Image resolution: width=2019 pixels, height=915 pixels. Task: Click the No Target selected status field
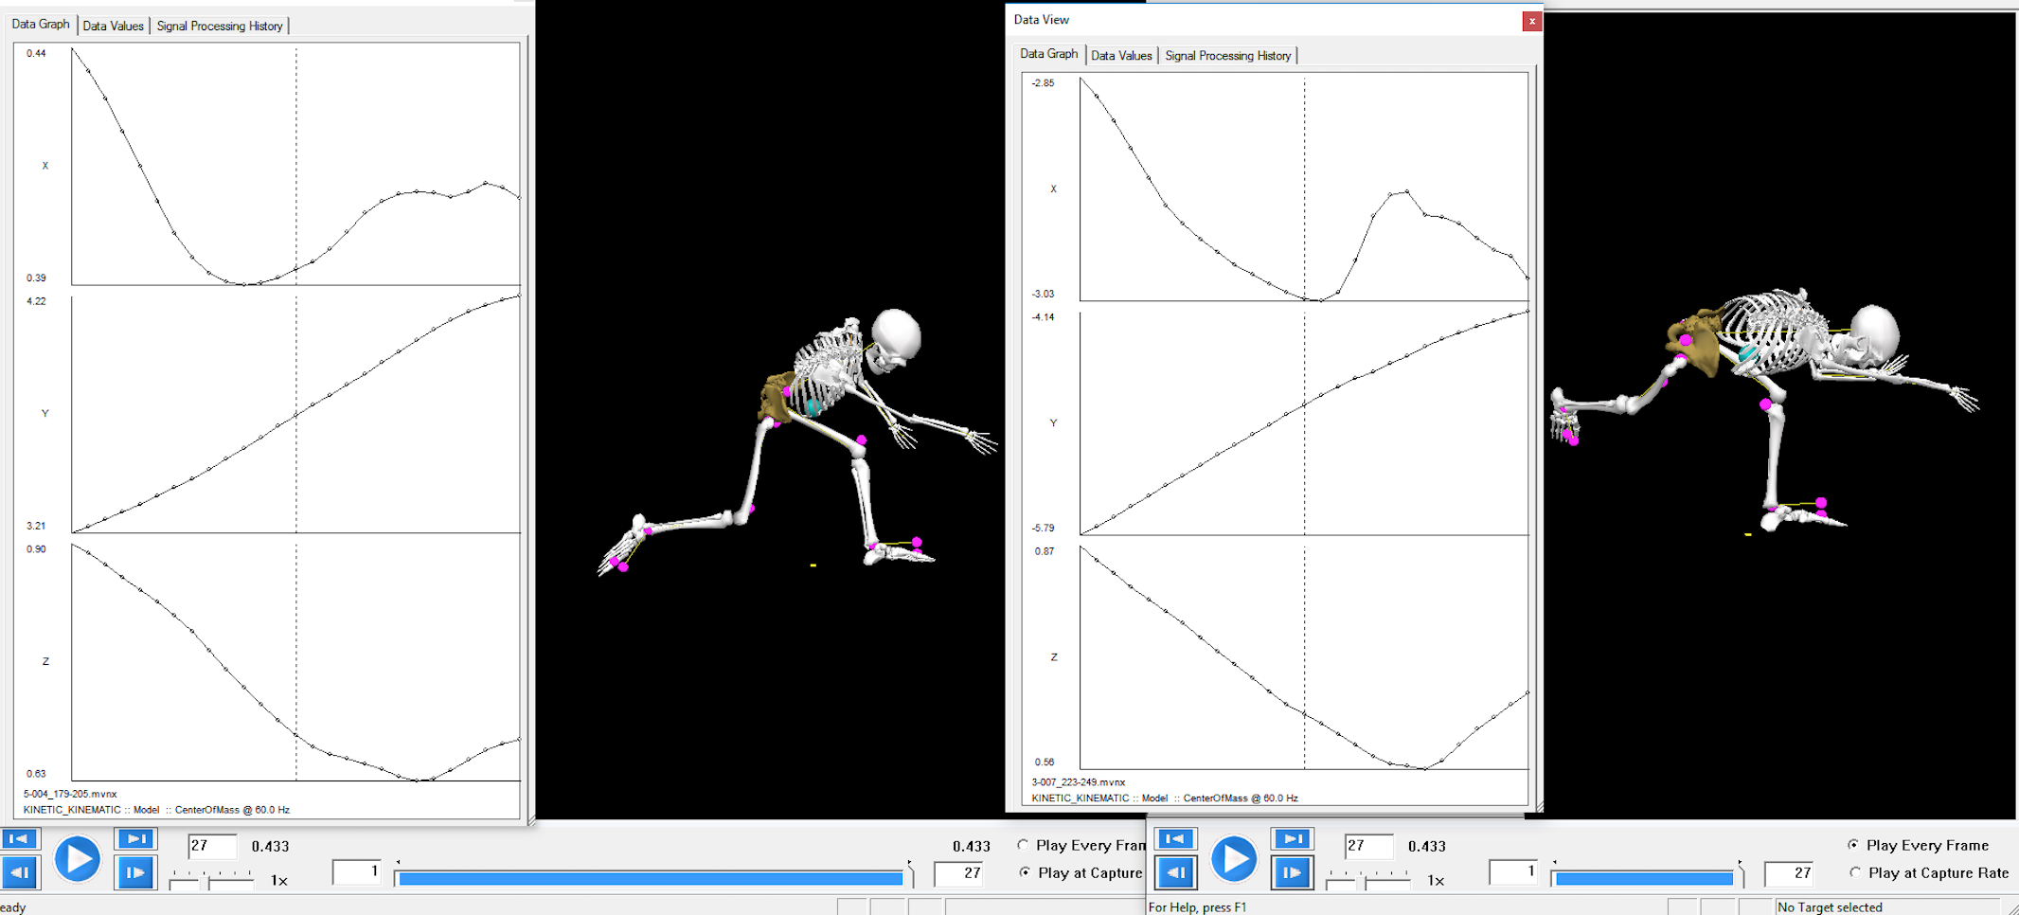point(1830,906)
